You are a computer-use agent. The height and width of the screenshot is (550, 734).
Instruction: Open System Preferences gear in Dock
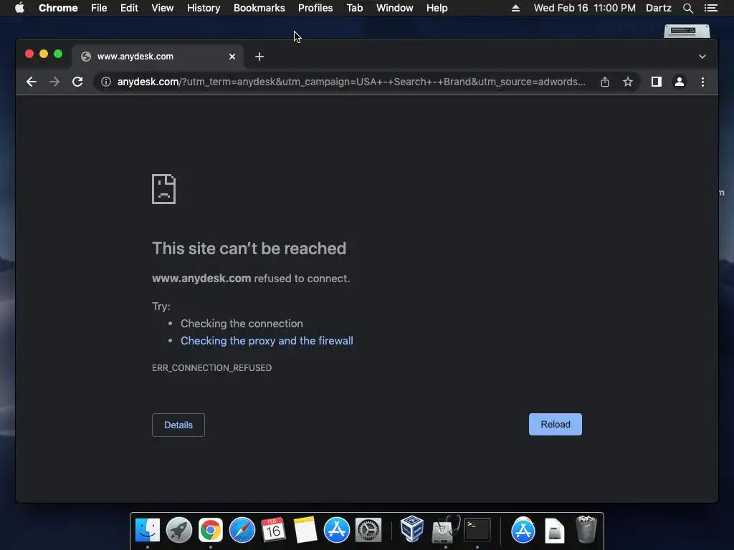368,531
